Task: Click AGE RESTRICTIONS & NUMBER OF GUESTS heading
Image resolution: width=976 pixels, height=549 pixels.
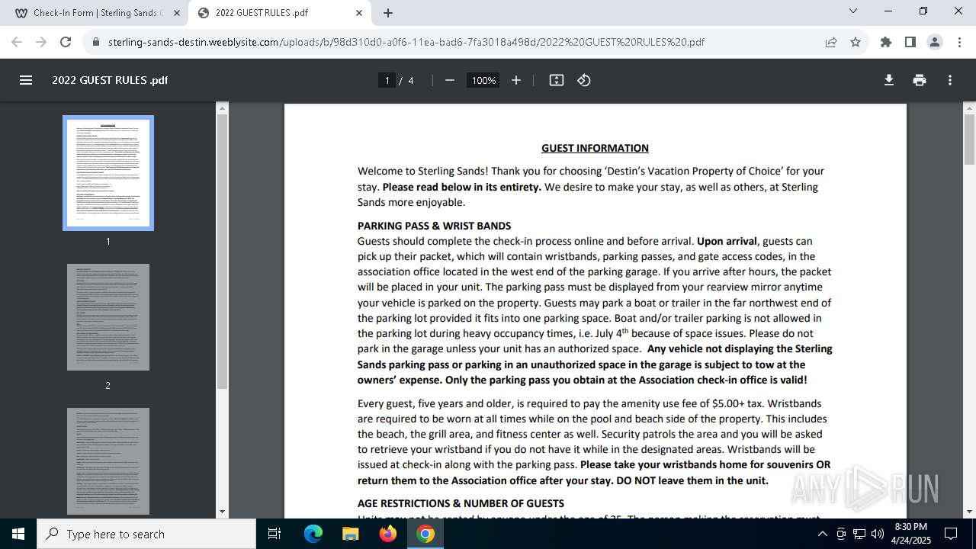Action: (x=461, y=503)
